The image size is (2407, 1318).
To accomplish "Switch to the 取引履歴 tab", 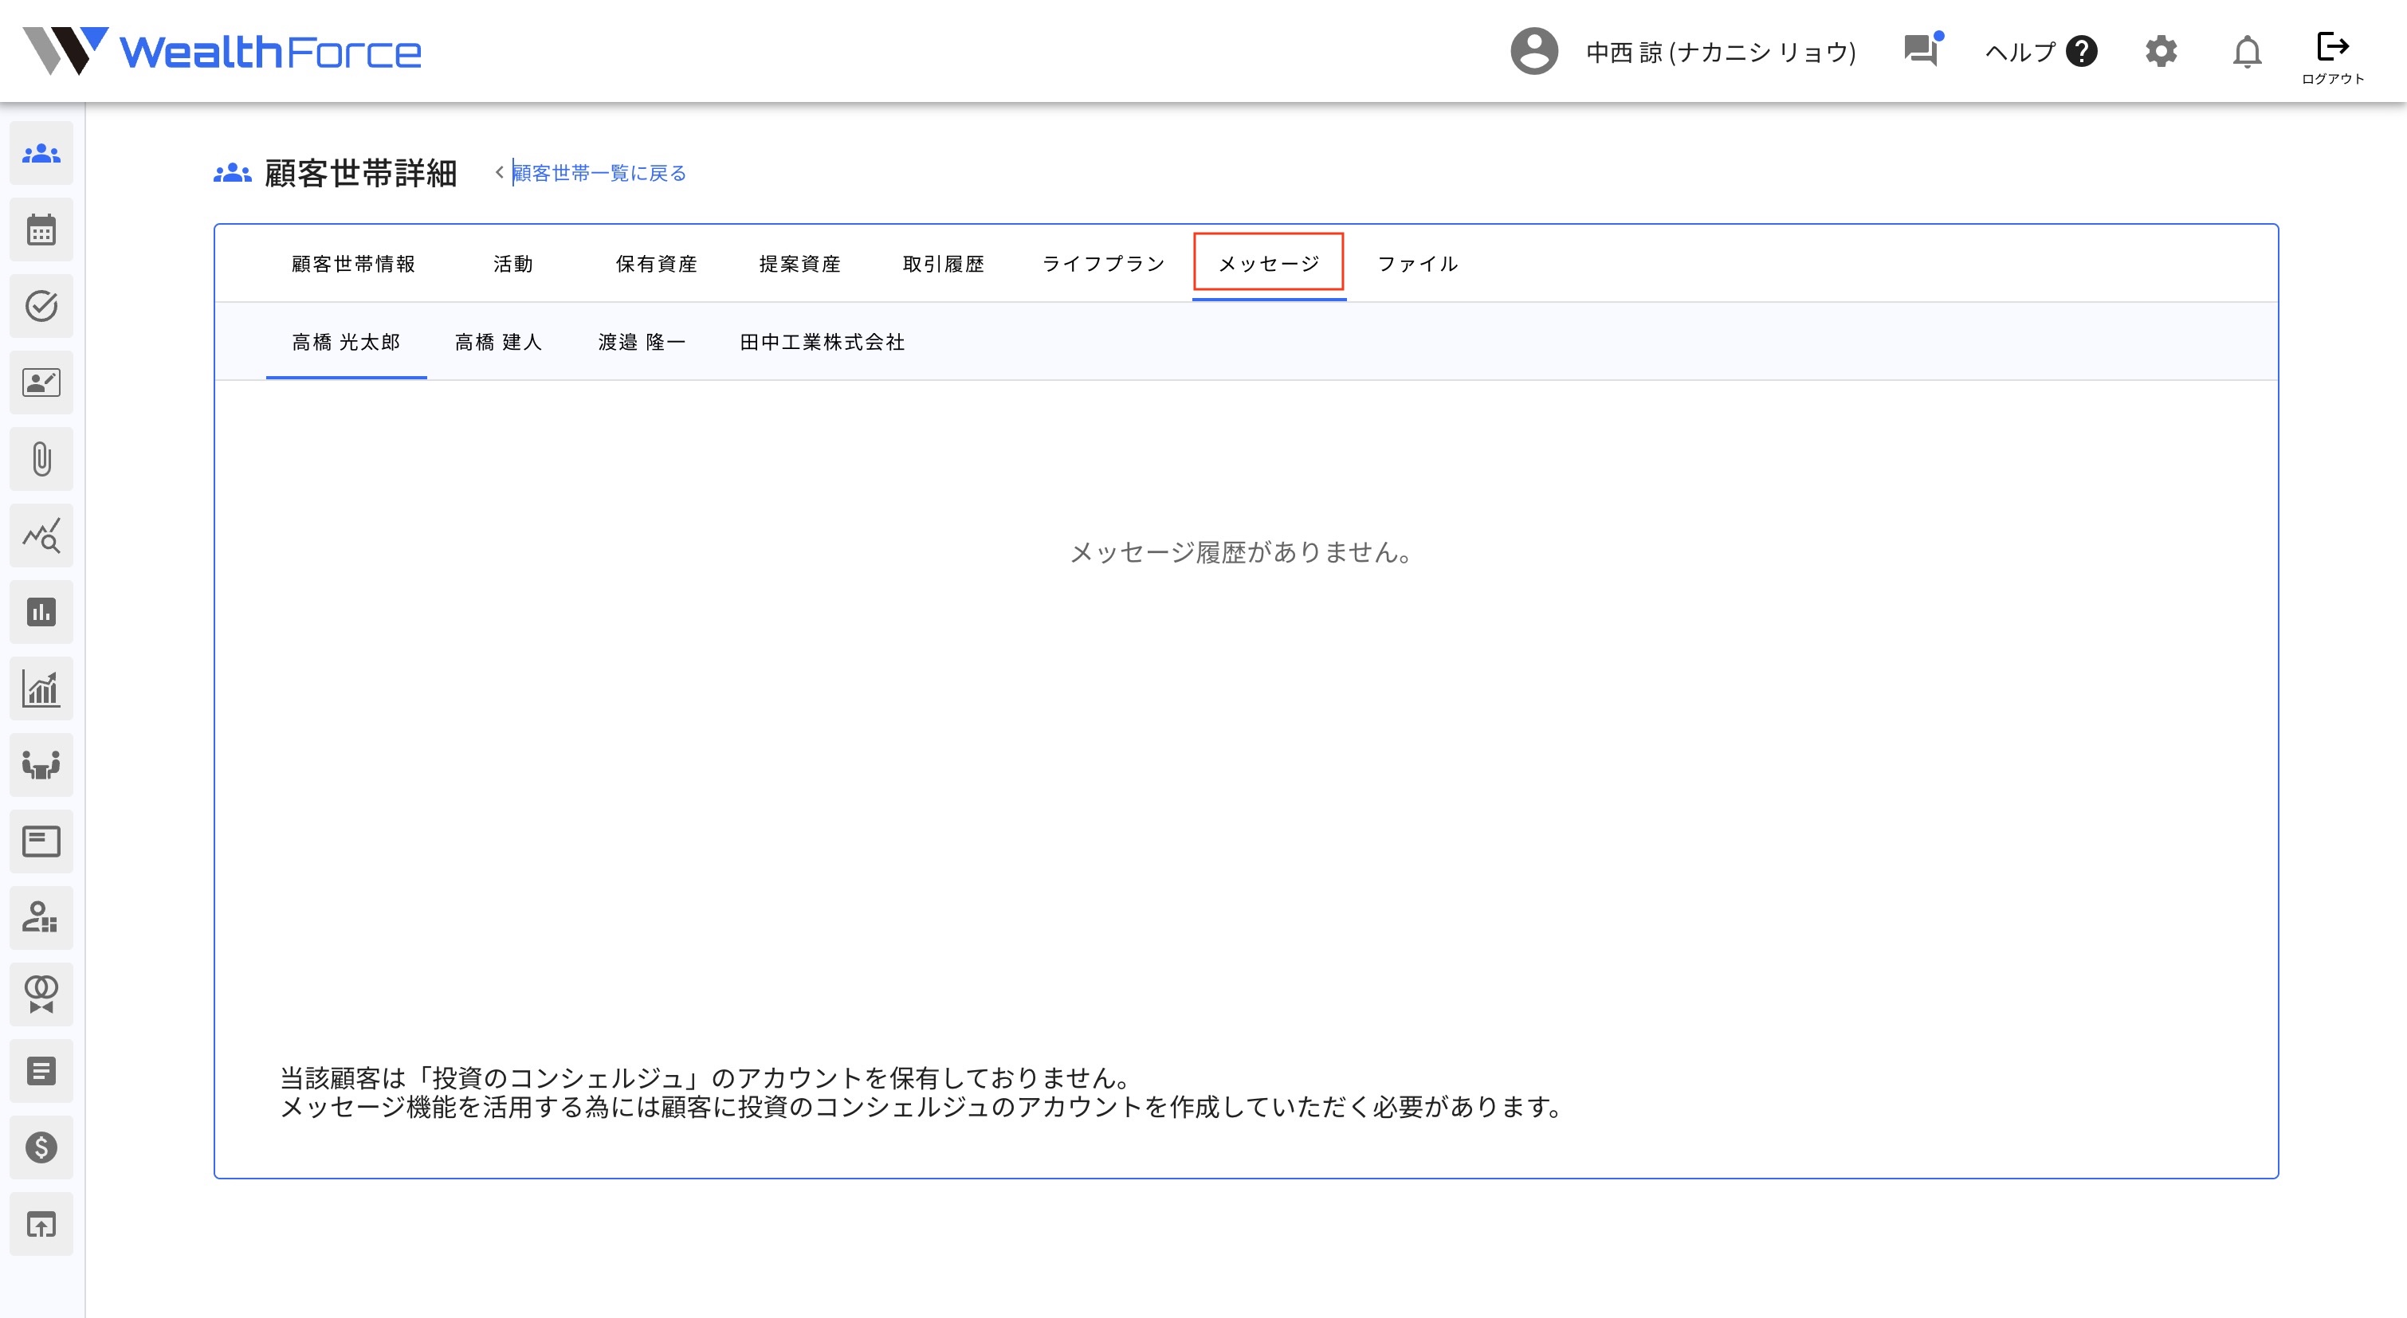I will point(944,265).
